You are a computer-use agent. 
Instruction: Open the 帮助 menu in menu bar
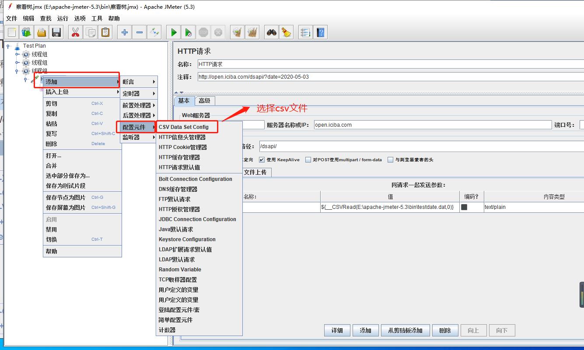[x=114, y=18]
